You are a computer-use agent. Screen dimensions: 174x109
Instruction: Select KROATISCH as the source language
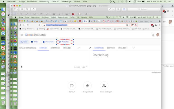(55, 48)
